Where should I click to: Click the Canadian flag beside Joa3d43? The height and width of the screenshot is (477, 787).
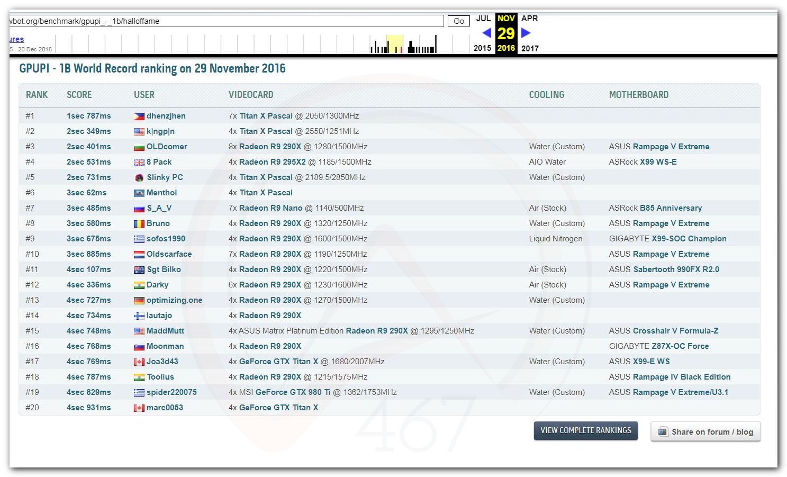(x=139, y=362)
